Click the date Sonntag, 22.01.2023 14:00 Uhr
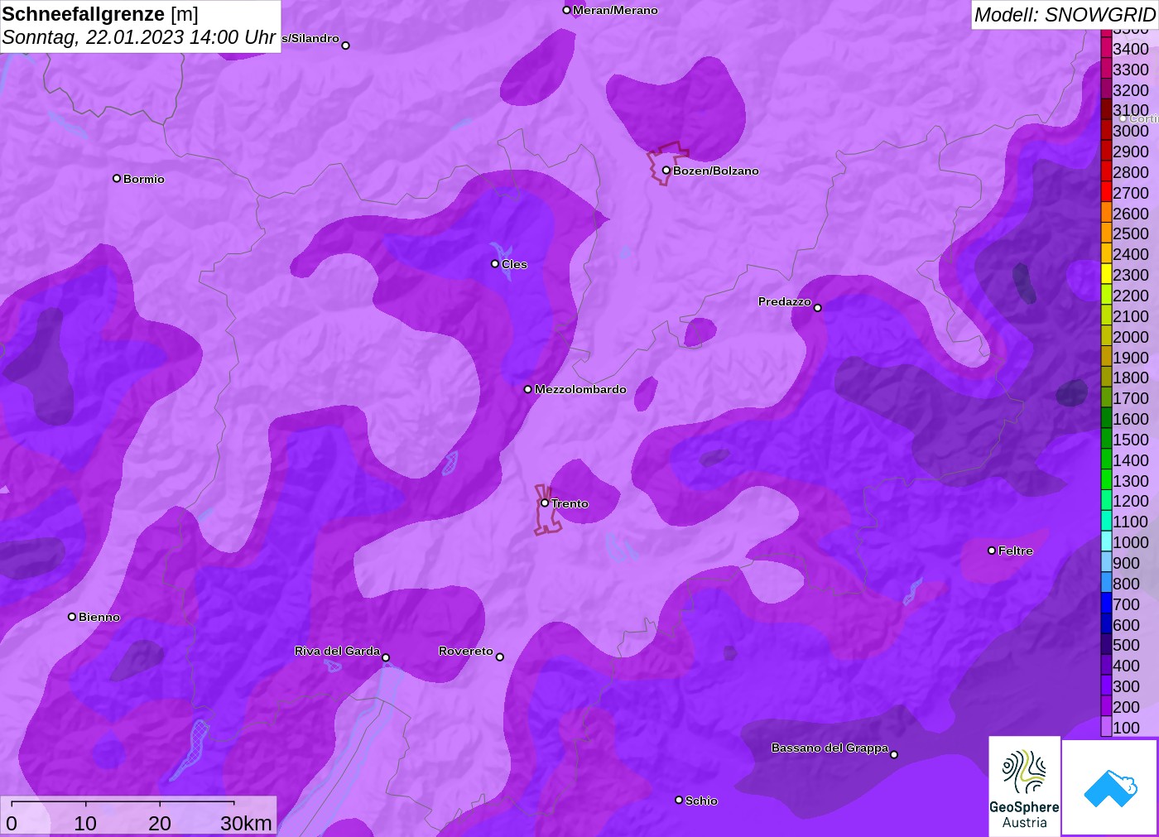Screen dimensions: 1159x837 tap(139, 37)
